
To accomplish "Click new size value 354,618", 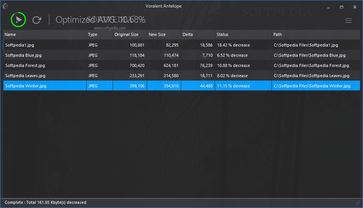I will click(x=171, y=86).
